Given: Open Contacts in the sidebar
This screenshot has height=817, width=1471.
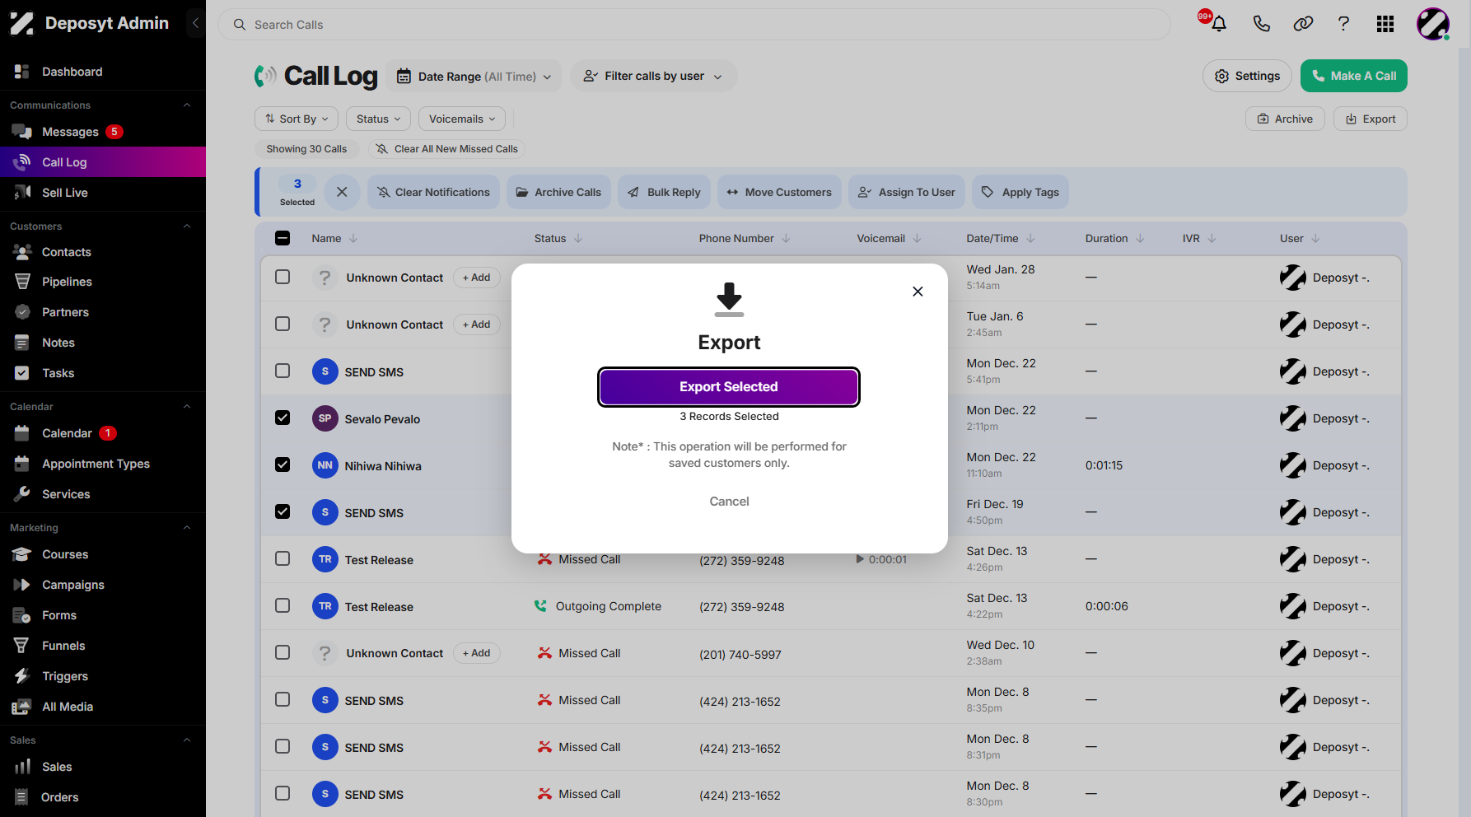Looking at the screenshot, I should pos(67,252).
